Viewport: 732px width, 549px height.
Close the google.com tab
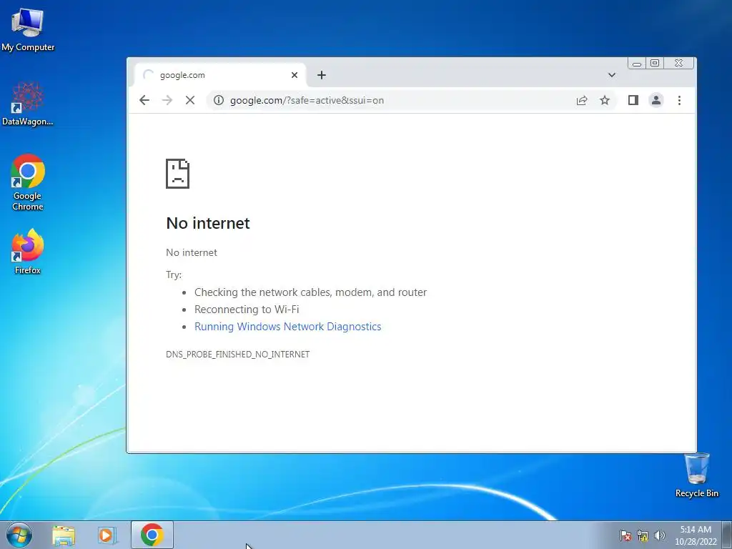click(295, 75)
